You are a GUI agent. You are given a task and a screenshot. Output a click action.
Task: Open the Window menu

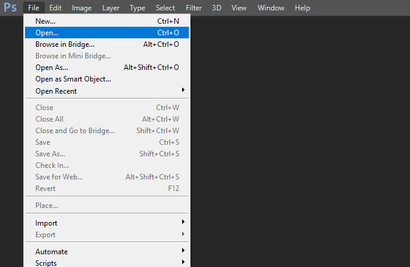tap(271, 8)
